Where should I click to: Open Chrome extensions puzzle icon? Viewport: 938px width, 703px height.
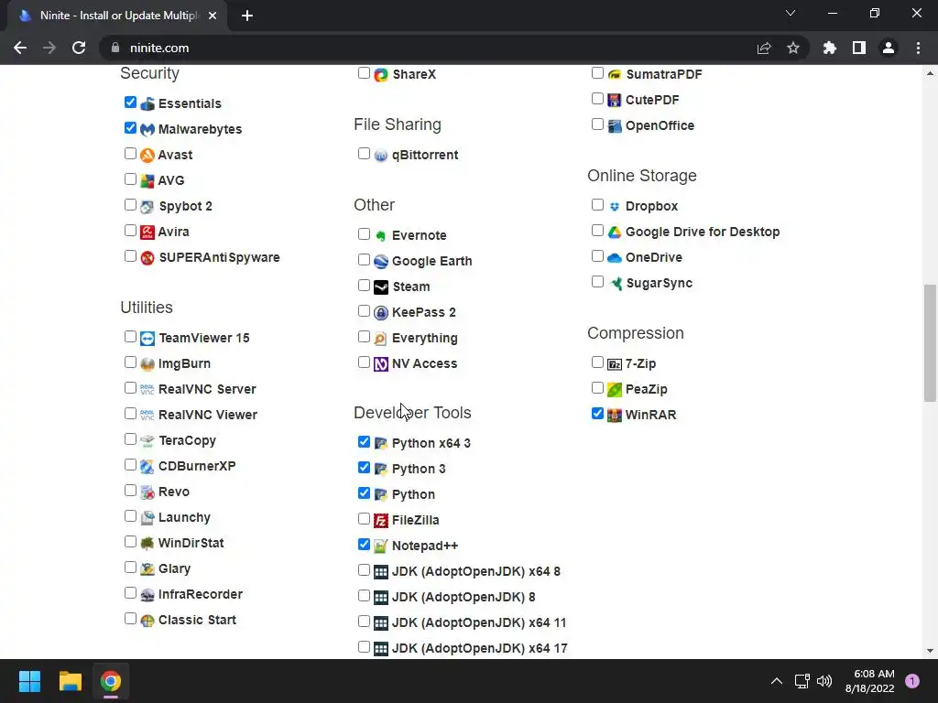tap(829, 48)
